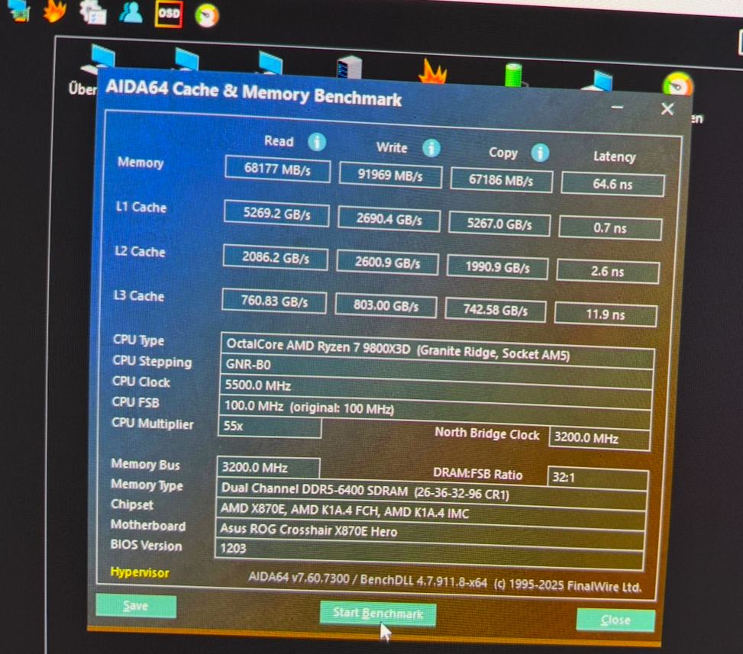Click the L2 Cache write value 2600.9 GB/s
Image resolution: width=743 pixels, height=654 pixels.
coord(388,263)
